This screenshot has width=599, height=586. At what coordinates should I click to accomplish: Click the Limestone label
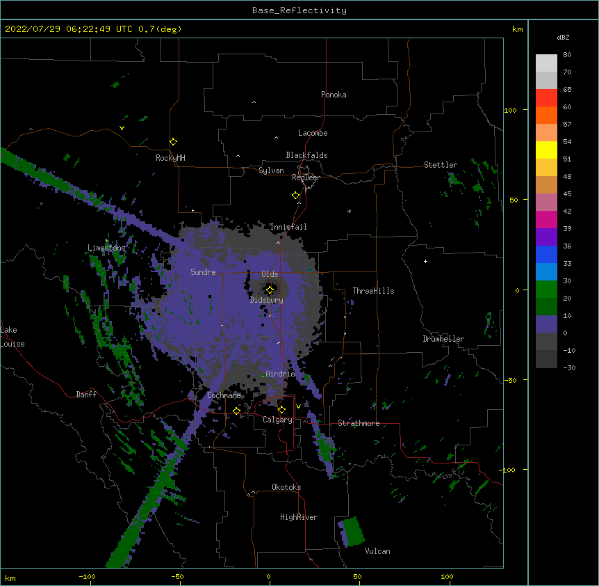[106, 248]
